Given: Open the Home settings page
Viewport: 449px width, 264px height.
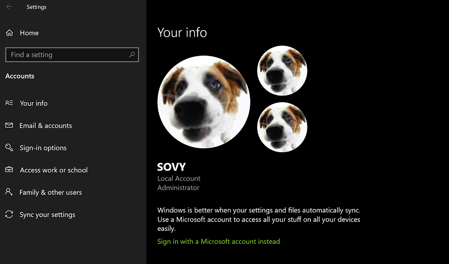Looking at the screenshot, I should [x=29, y=33].
